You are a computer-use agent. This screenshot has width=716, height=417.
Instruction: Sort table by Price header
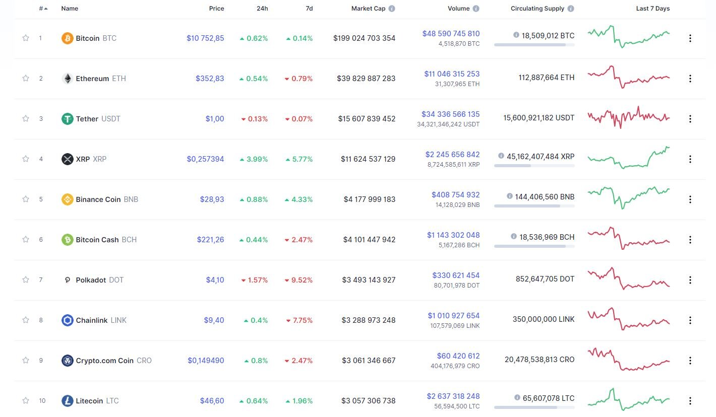click(x=217, y=9)
